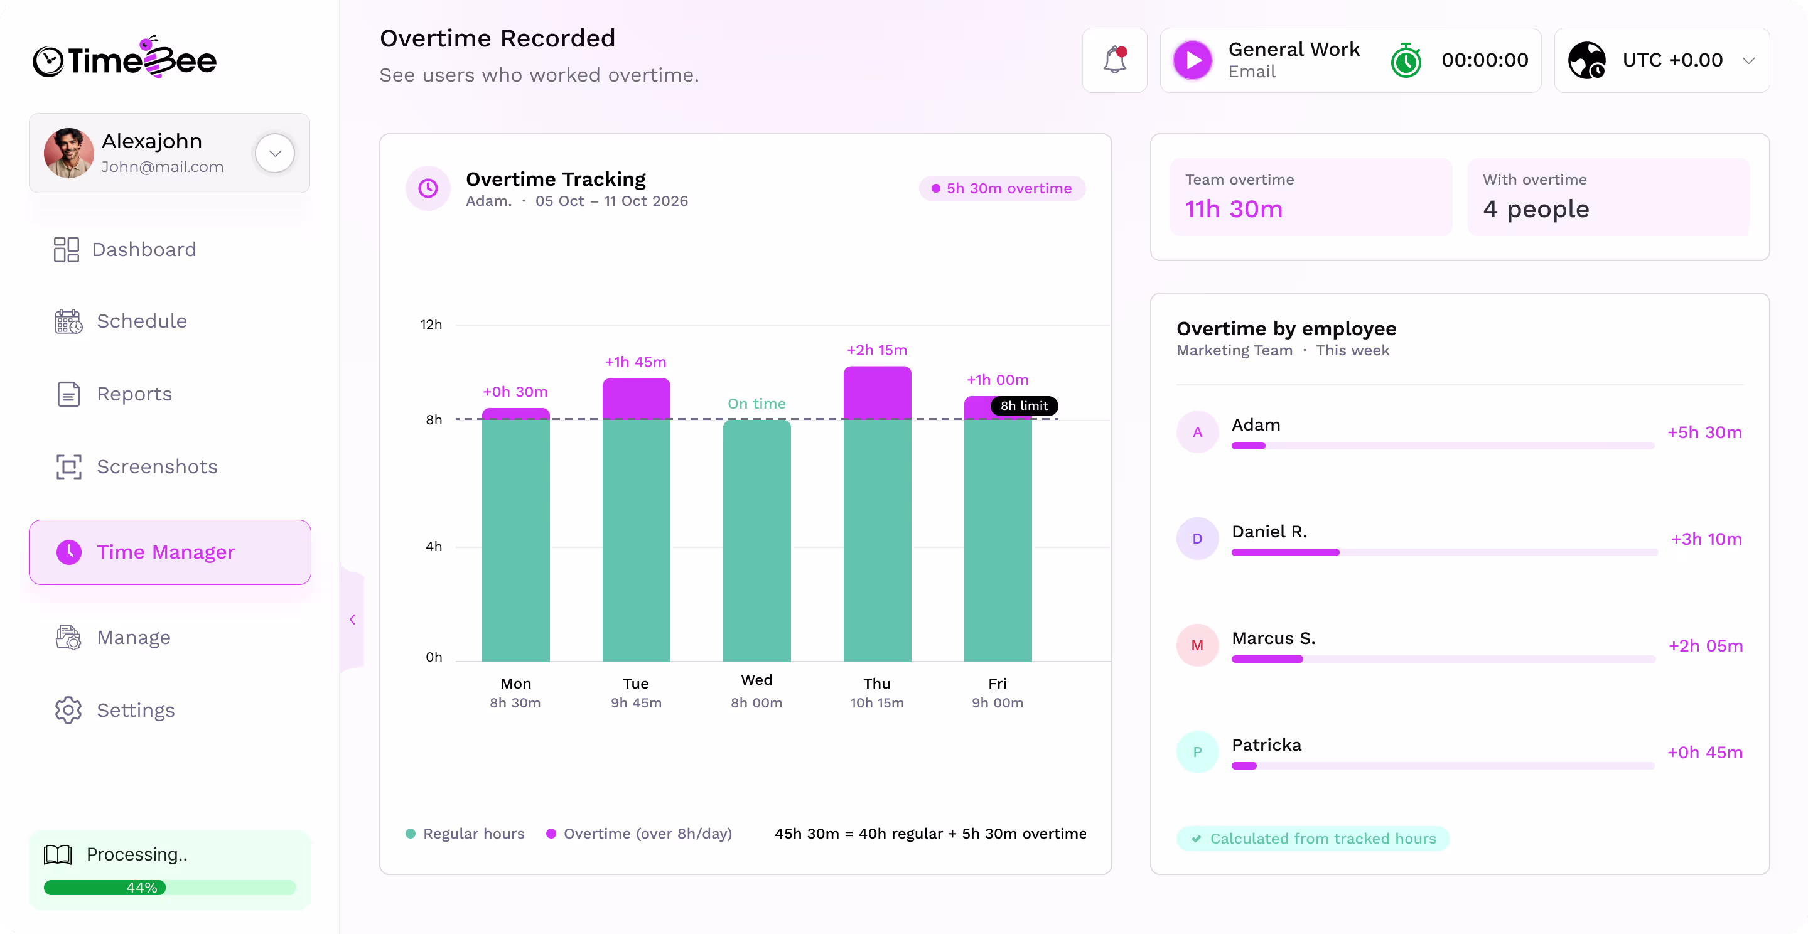1808x934 pixels.
Task: Click the Wed On time bar
Action: point(756,540)
